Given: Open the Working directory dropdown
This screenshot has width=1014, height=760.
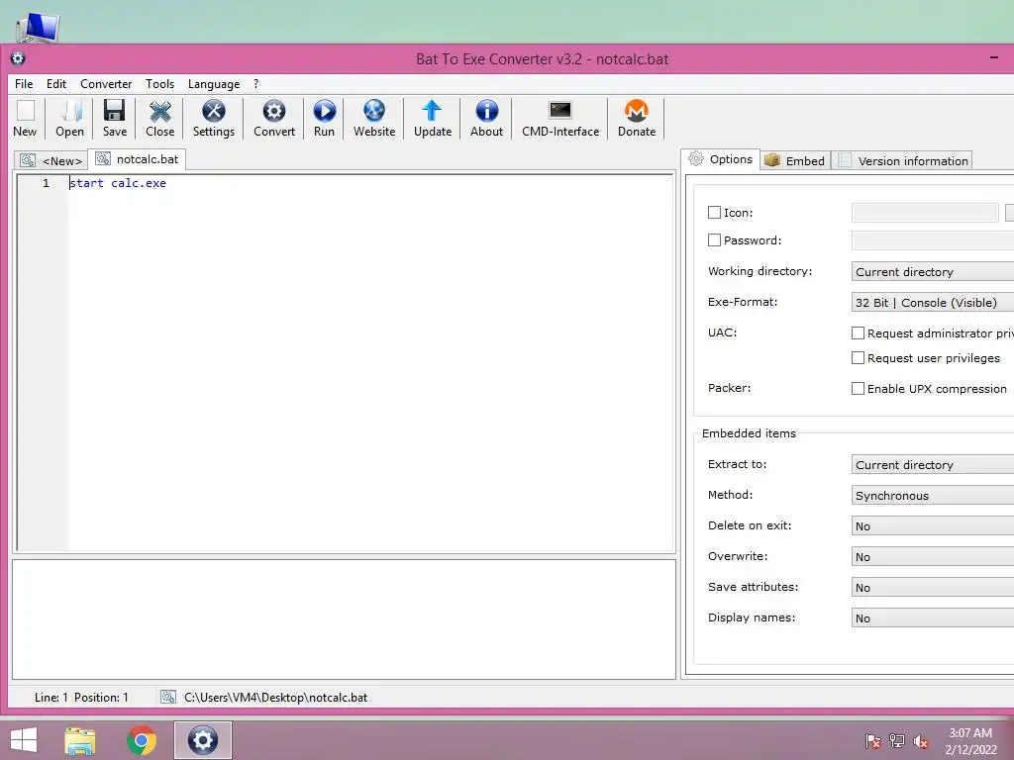Looking at the screenshot, I should click(x=933, y=271).
